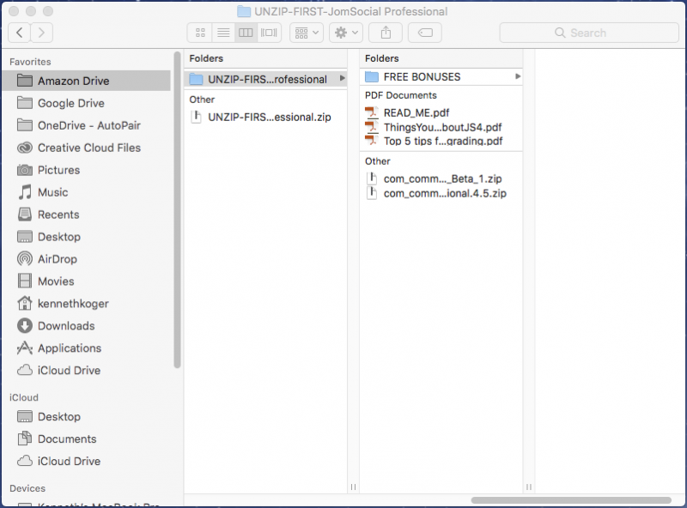Open Google Drive in the sidebar
Viewport: 687px width, 508px height.
87,103
